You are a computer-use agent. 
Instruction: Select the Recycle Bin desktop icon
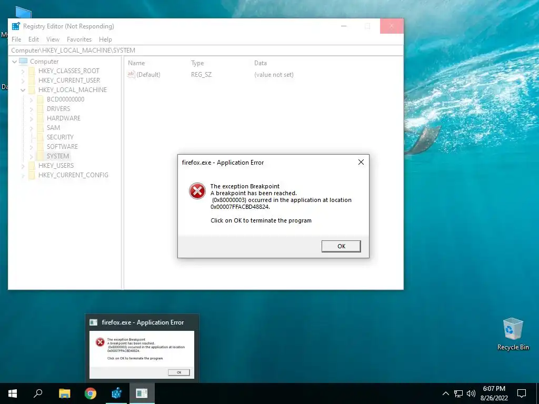513,334
